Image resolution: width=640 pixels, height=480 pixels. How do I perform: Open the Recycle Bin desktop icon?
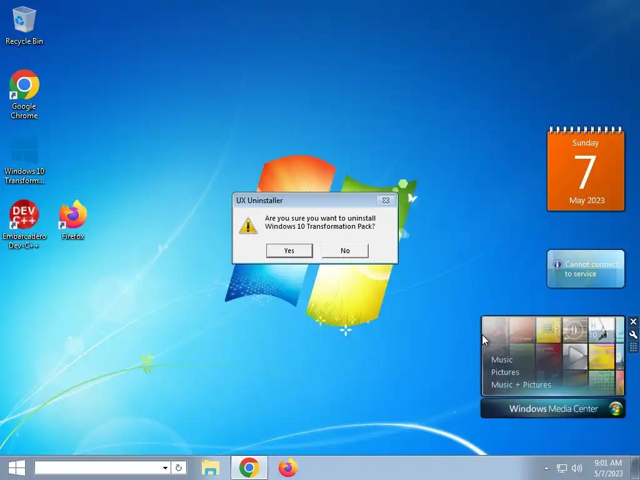point(24,25)
